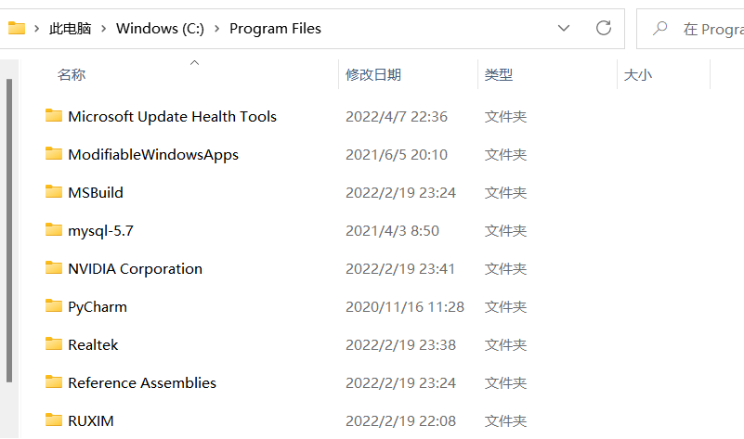The width and height of the screenshot is (744, 439).
Task: Sort by 大小 column header
Action: click(638, 74)
